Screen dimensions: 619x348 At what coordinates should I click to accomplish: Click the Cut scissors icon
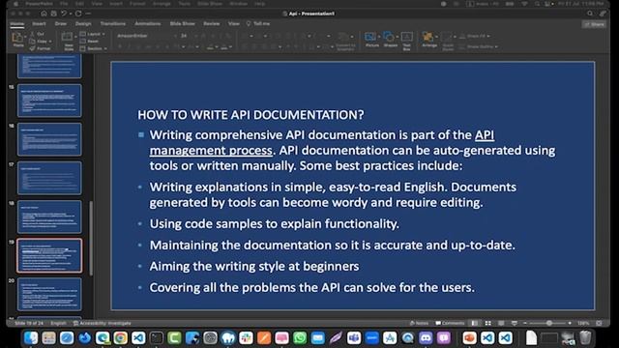pyautogui.click(x=32, y=35)
